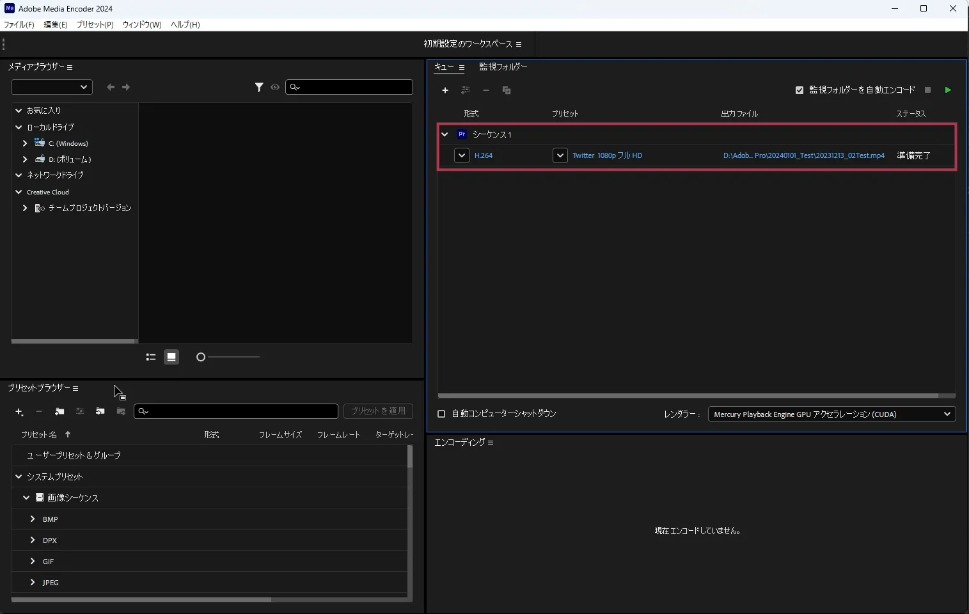The width and height of the screenshot is (969, 614).
Task: Click the import presets icon
Action: pyautogui.click(x=100, y=411)
